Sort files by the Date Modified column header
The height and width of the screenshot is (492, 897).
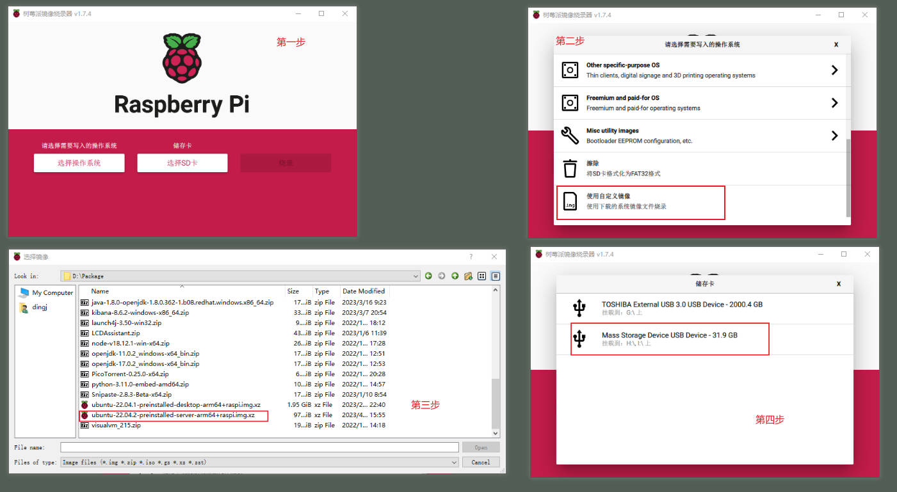tap(365, 291)
